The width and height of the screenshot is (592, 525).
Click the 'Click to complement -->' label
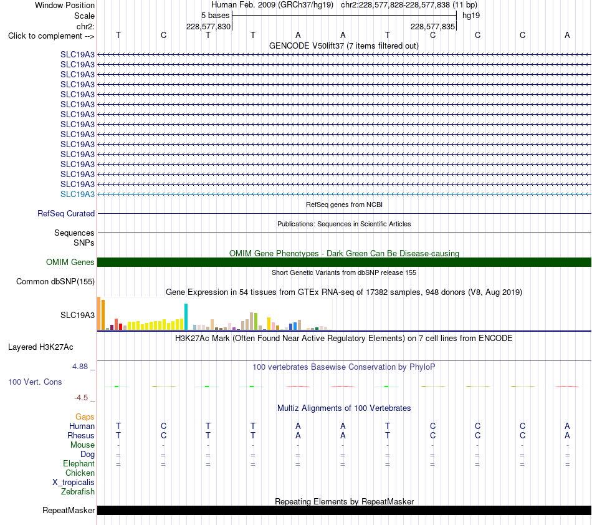[x=51, y=36]
